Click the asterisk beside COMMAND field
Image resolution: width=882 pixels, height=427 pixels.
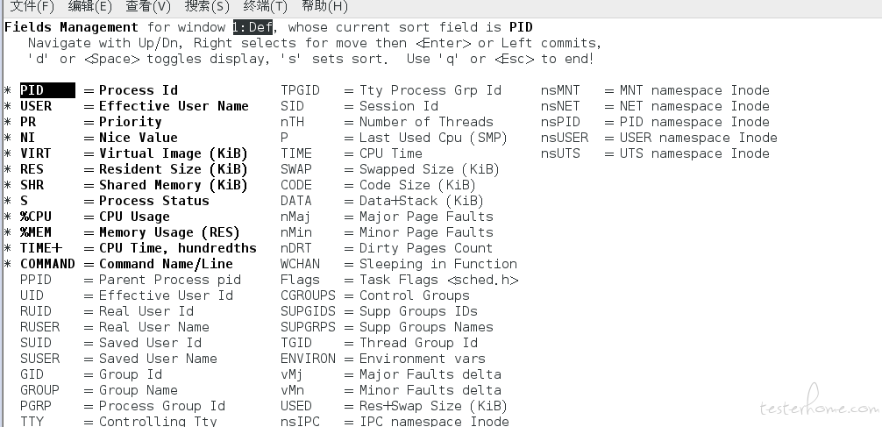click(x=8, y=265)
